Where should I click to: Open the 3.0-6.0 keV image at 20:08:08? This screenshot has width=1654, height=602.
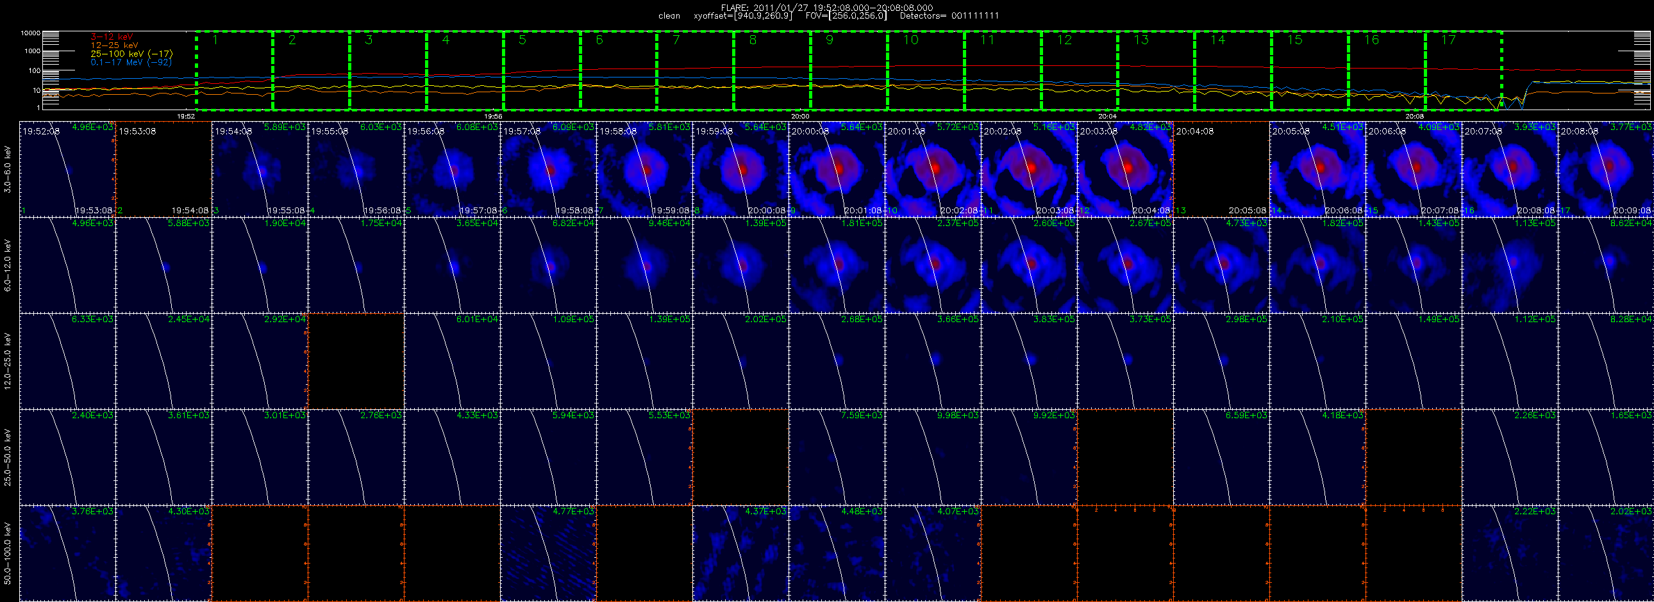tap(1607, 169)
